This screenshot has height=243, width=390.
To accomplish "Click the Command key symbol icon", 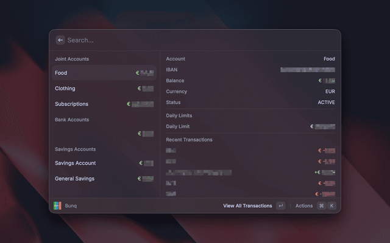I will tap(321, 206).
